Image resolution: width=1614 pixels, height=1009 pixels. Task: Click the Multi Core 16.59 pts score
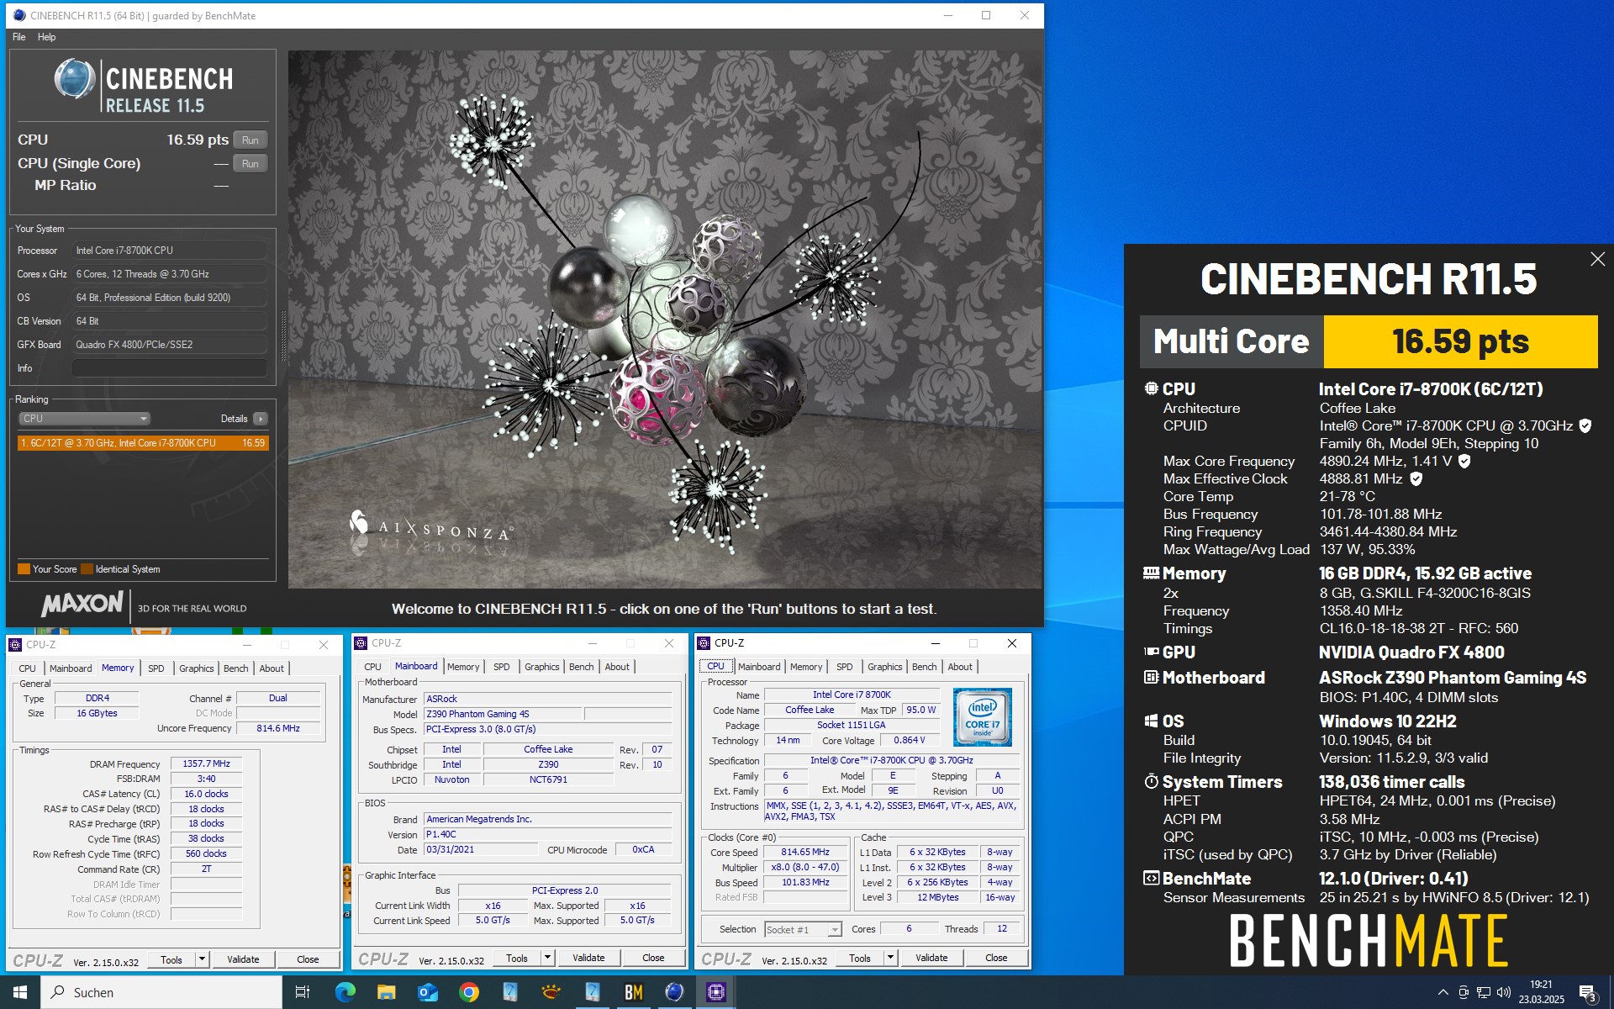1460,341
